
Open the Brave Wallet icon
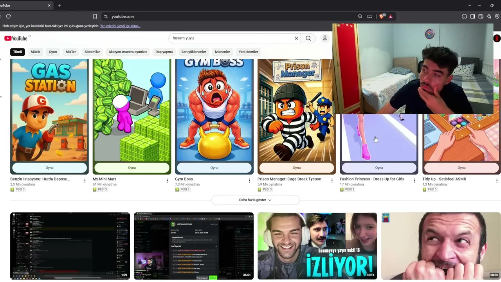tap(481, 16)
